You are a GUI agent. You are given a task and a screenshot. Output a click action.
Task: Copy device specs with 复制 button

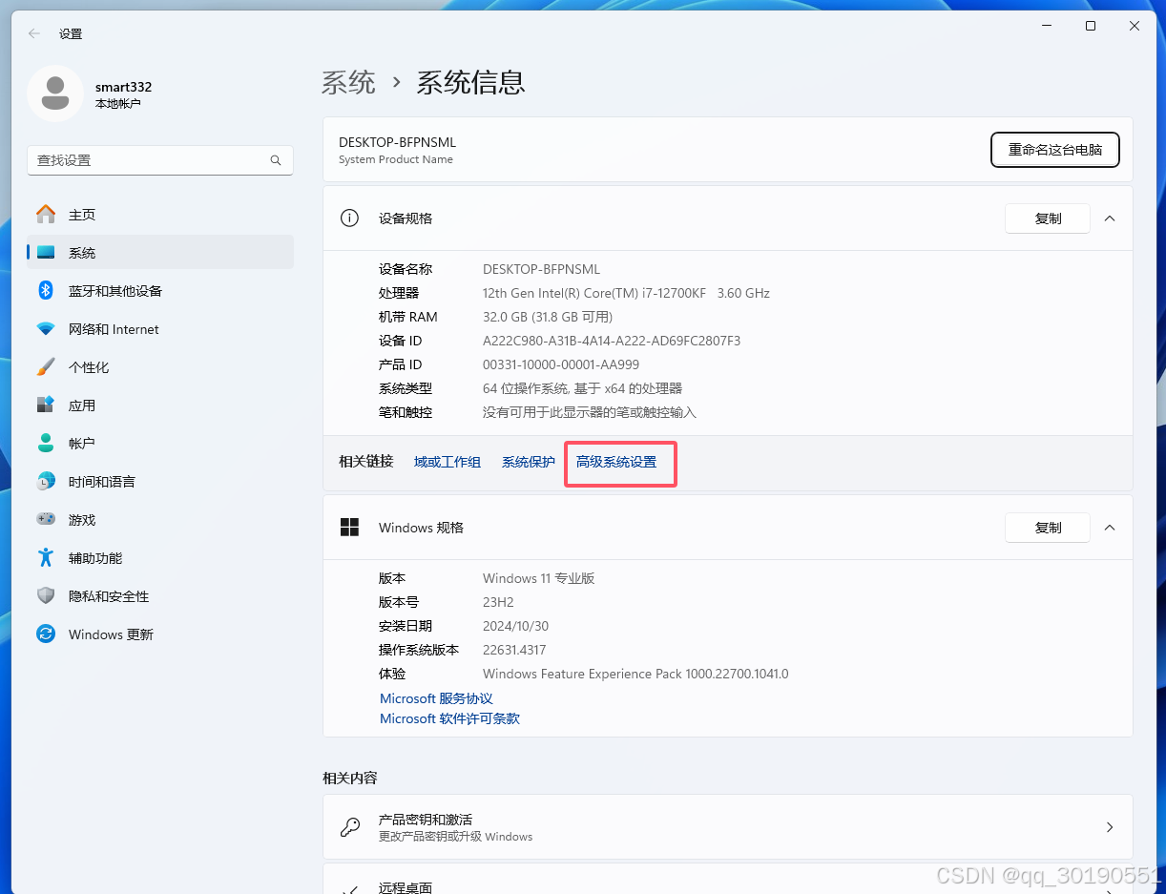pyautogui.click(x=1048, y=218)
